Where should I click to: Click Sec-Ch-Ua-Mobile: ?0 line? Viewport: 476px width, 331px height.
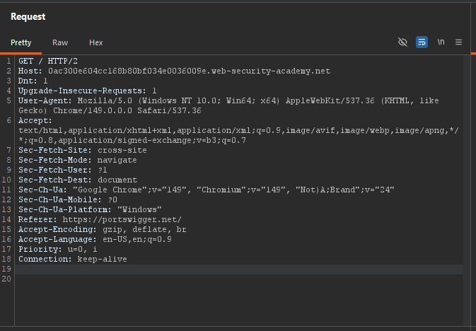point(68,199)
